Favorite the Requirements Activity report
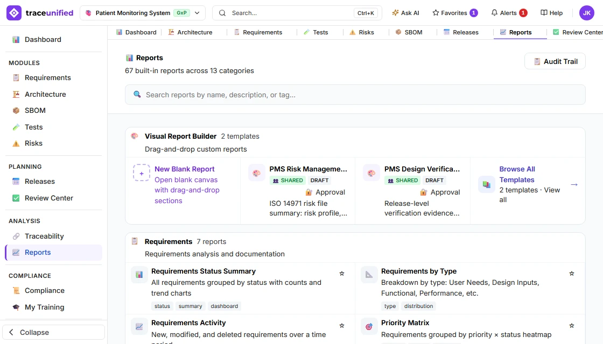603x344 pixels. (x=341, y=326)
